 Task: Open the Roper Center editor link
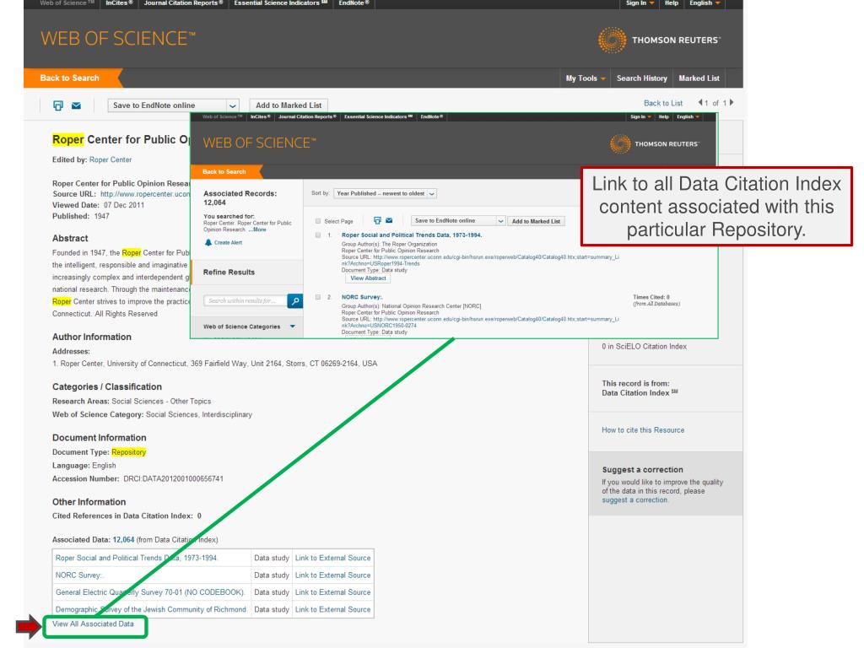point(111,159)
